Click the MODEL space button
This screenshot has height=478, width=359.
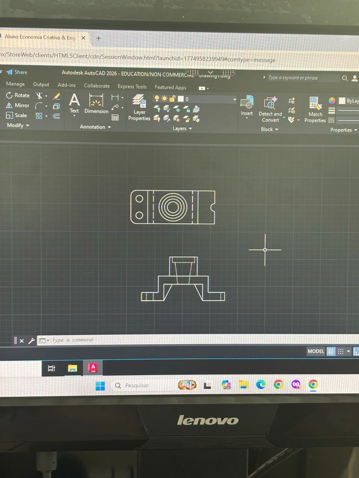(x=316, y=351)
